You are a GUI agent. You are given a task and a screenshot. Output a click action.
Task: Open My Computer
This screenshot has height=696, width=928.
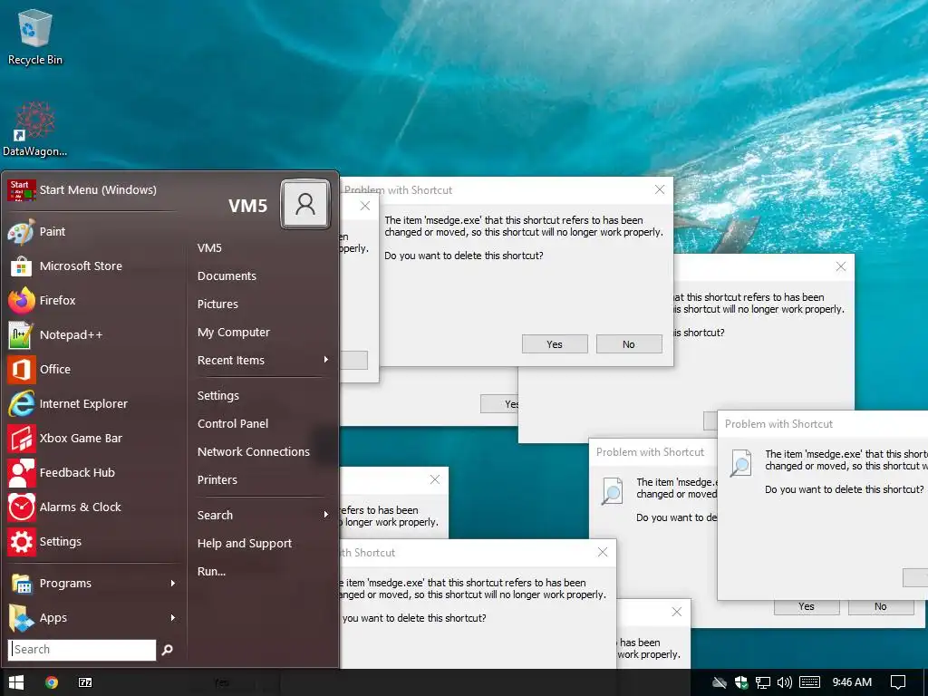(x=234, y=333)
